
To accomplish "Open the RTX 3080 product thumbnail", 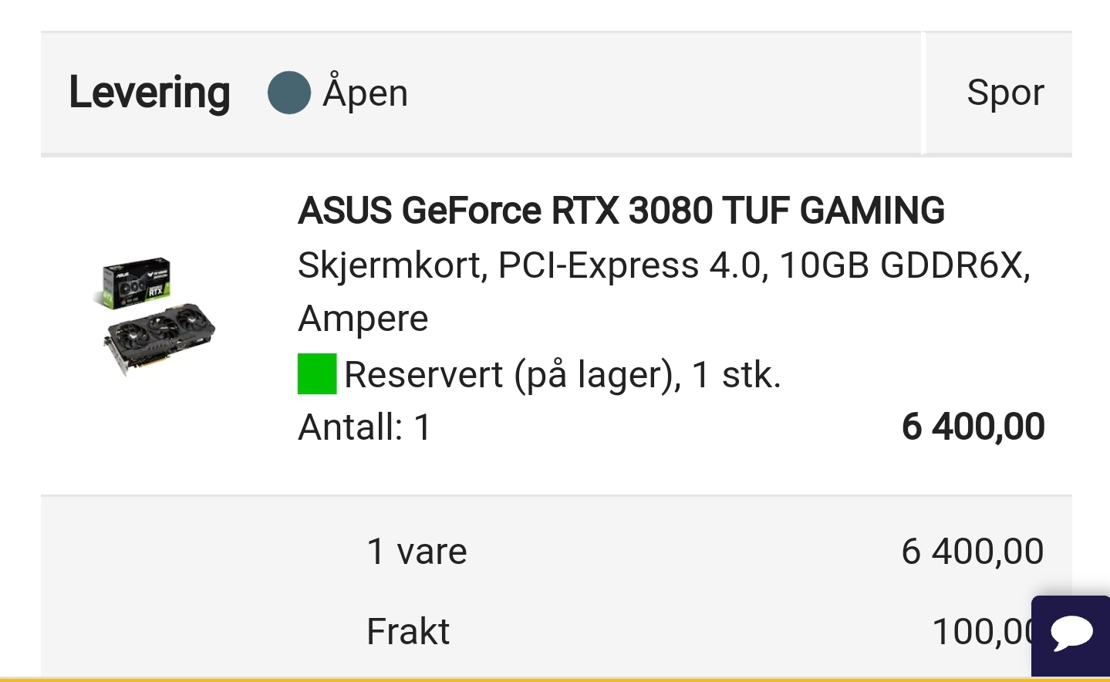I will coord(159,317).
